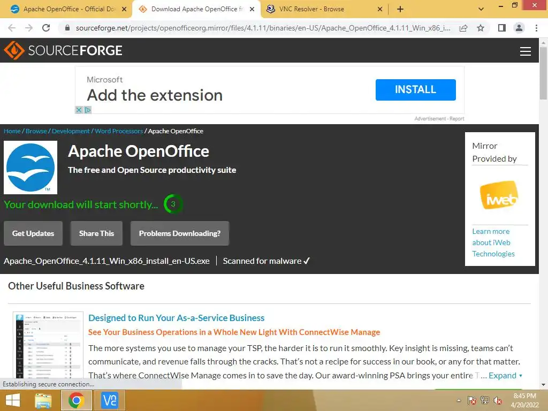Share this page via address bar icon
The height and width of the screenshot is (411, 548).
point(463,28)
